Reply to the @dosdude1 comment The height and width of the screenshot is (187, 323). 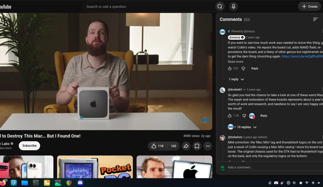[x=264, y=116]
